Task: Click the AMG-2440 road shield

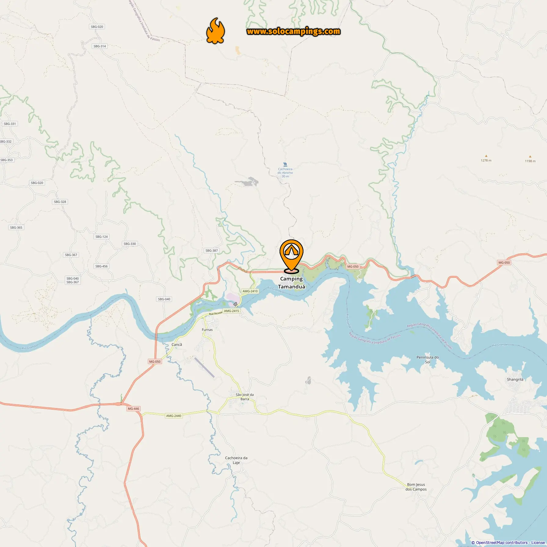Action: [174, 416]
